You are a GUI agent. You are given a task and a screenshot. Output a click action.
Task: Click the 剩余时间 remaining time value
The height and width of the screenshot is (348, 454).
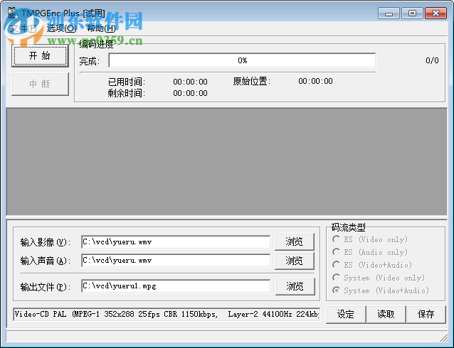click(190, 93)
